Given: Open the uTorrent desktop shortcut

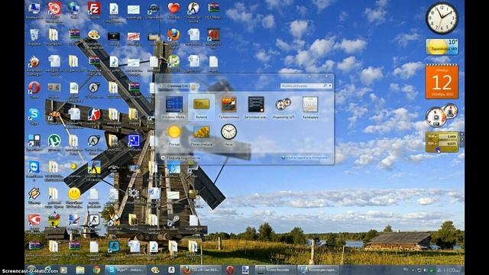Looking at the screenshot, I should coord(54,143).
